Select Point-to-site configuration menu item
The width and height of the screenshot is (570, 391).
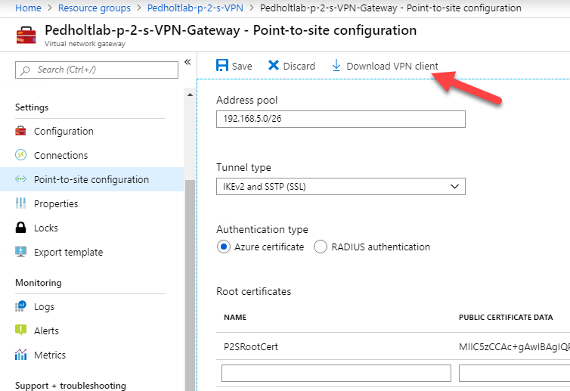(91, 179)
